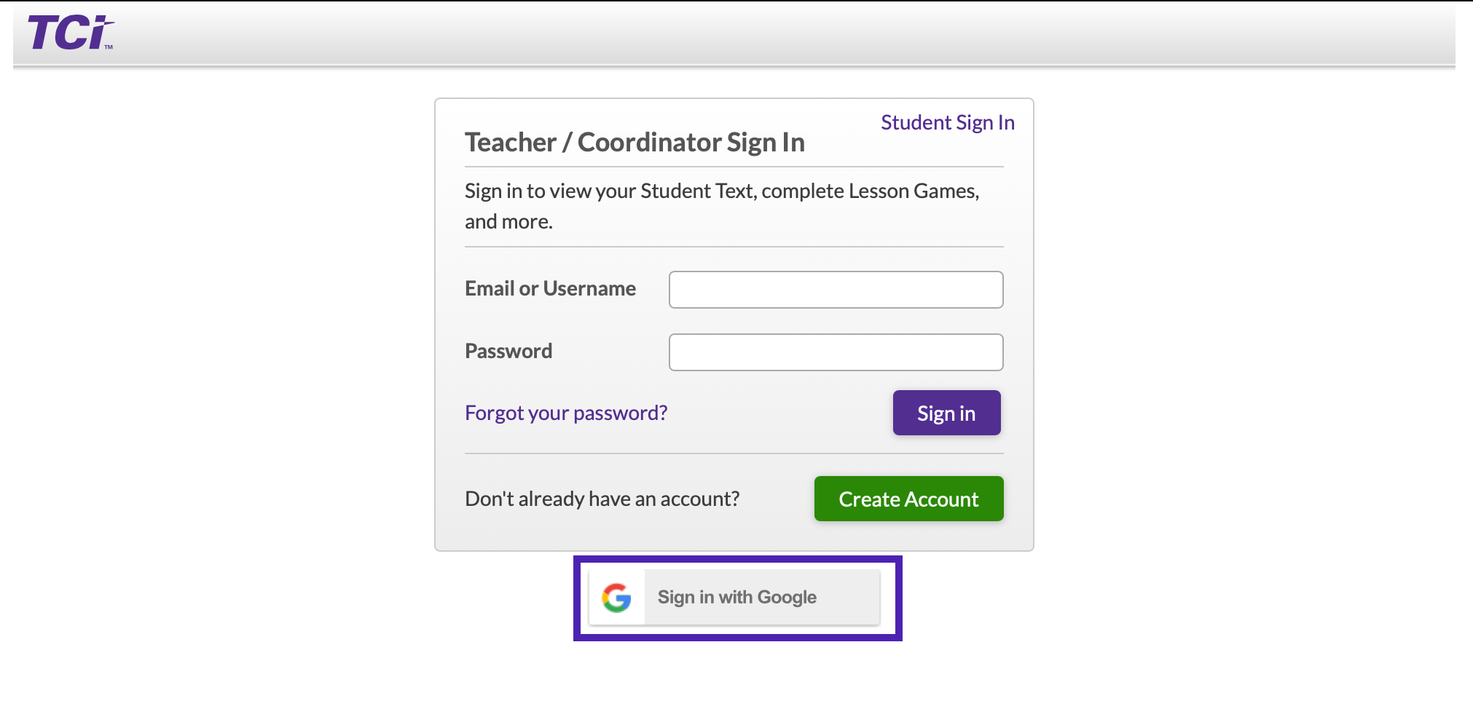Click the TCI logo
Screen dimensions: 1473x725
(67, 33)
